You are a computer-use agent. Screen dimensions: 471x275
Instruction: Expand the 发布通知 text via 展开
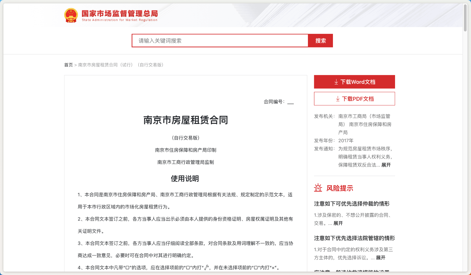coord(386,165)
